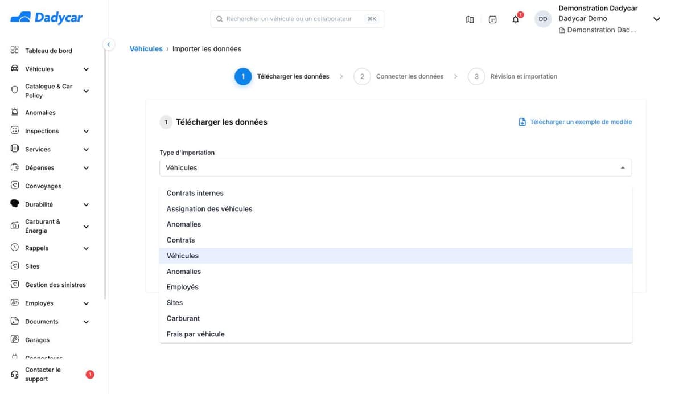683x394 pixels.
Task: Select Contrats internes in the dropdown list
Action: (x=396, y=193)
